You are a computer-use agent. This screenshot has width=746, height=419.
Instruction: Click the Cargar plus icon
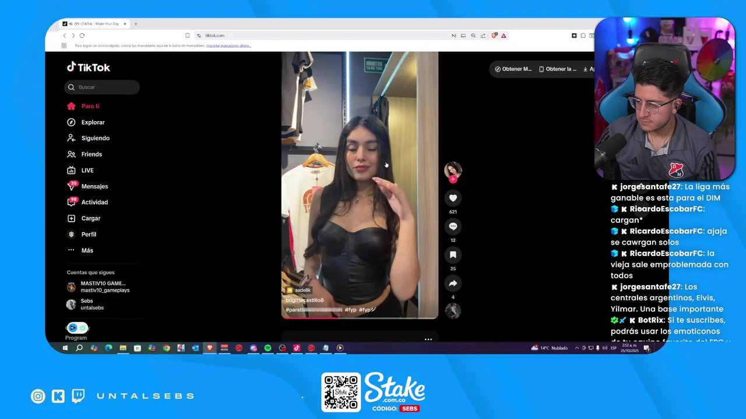pyautogui.click(x=71, y=218)
